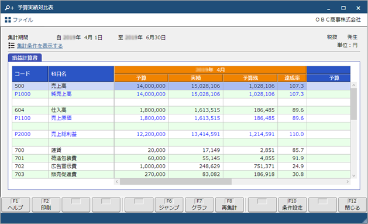368x224 pixels.
Task: Select the 損益計算書 tab
Action: [25, 57]
